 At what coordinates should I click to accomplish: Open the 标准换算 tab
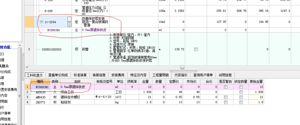80,75
